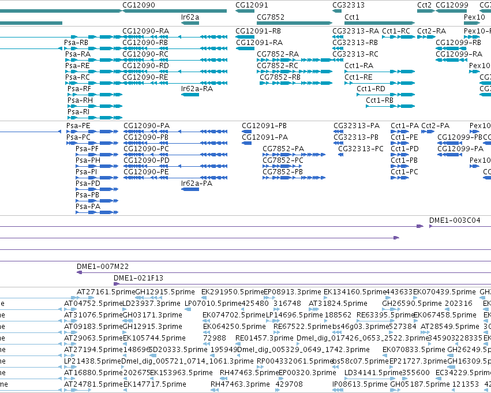Select the CG32313-RC transcript label
The height and width of the screenshot is (393, 491).
355,54
